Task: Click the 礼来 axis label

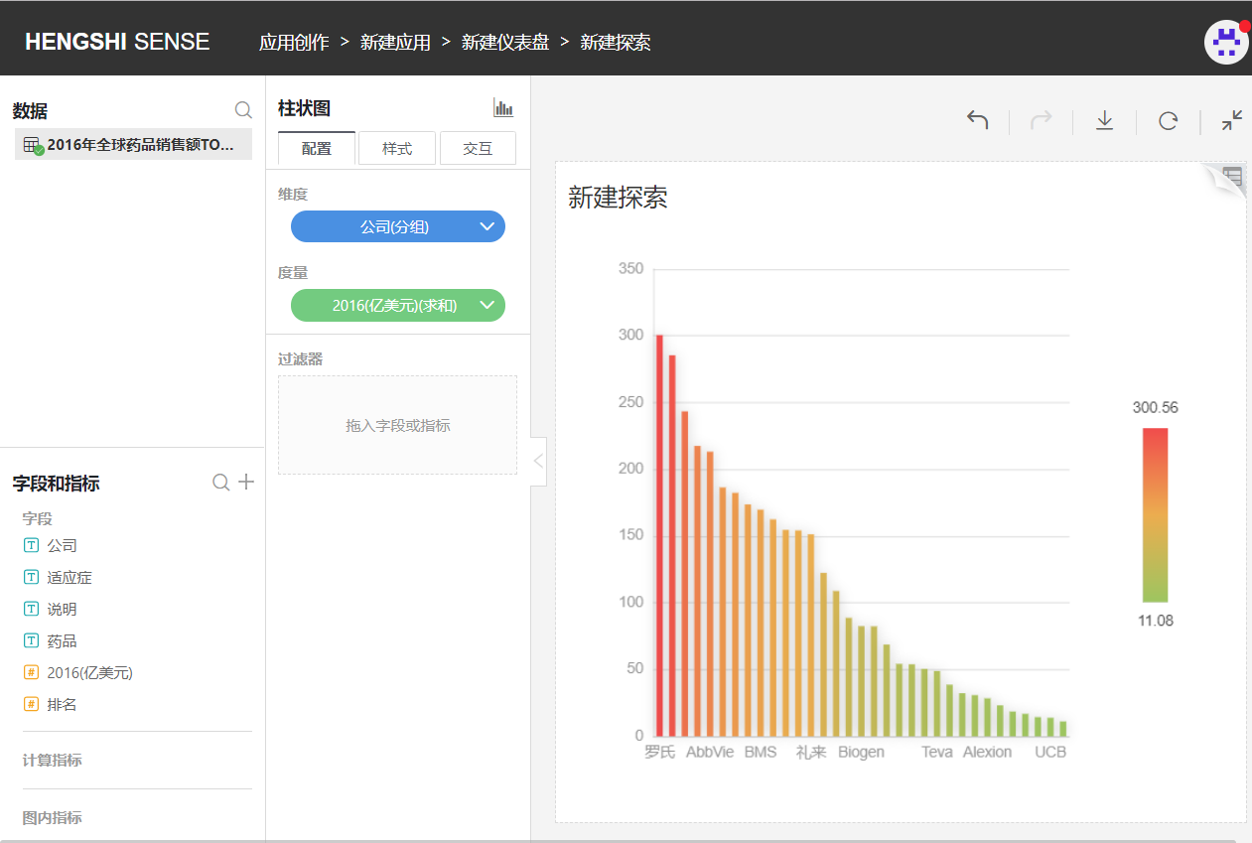Action: [811, 752]
